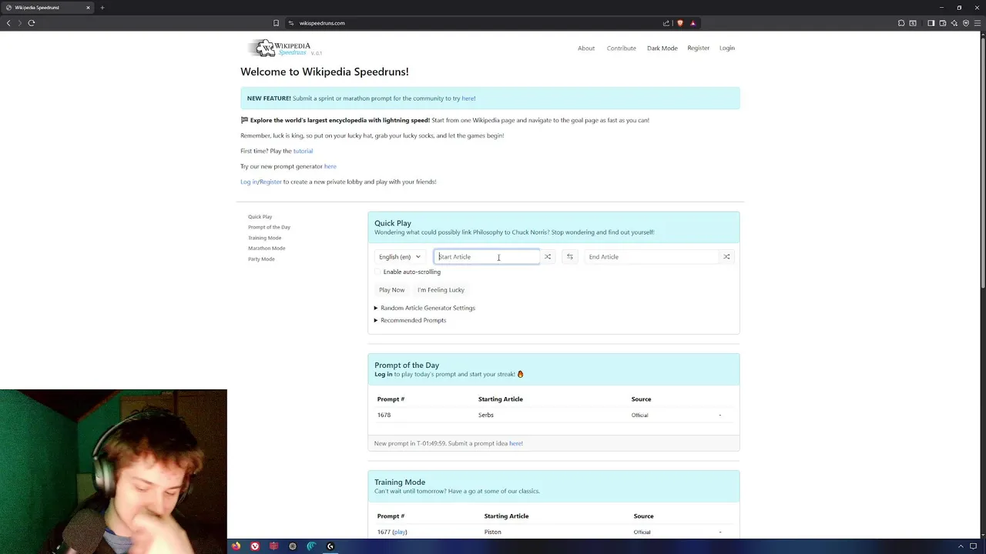
Task: Randomize the Start Article with shuffle icon
Action: coord(548,257)
